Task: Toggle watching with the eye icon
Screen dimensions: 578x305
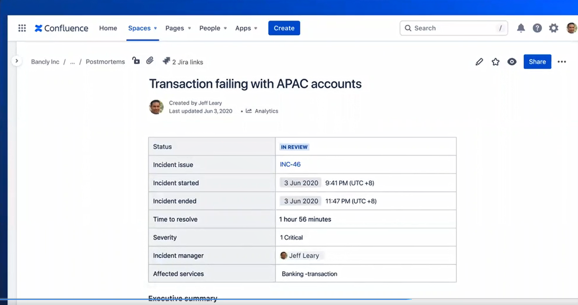Action: coord(512,62)
